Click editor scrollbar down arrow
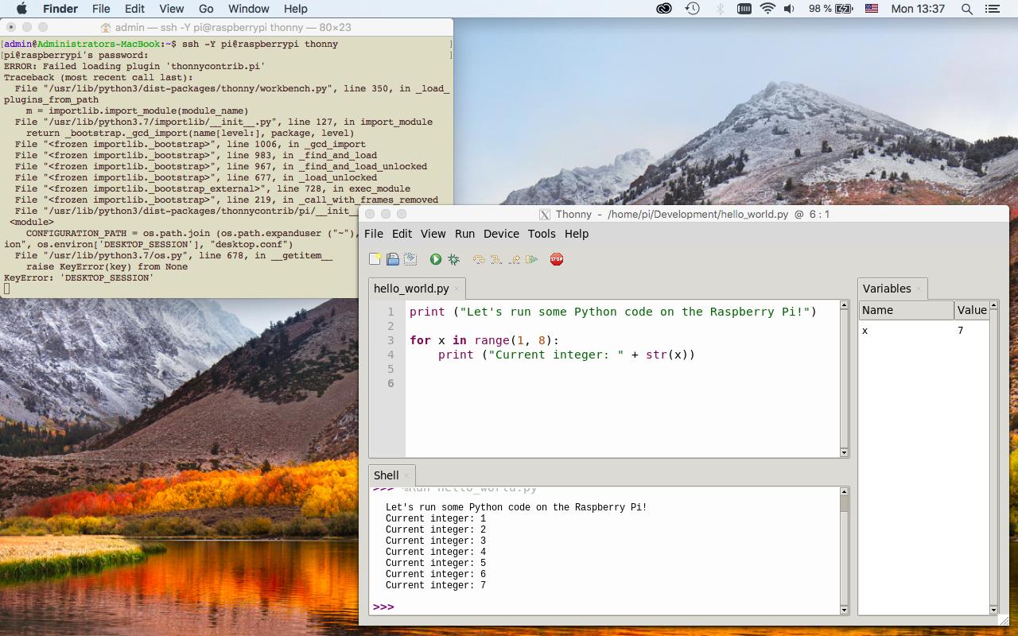Image resolution: width=1018 pixels, height=636 pixels. coord(844,452)
